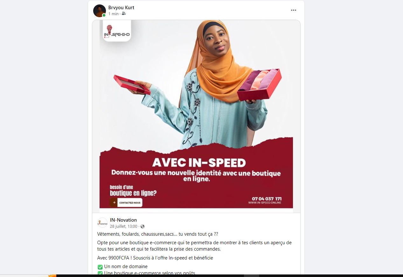The image size is (403, 277).
Task: Click the IN-SPEED logo badge in the image
Action: click(x=117, y=31)
